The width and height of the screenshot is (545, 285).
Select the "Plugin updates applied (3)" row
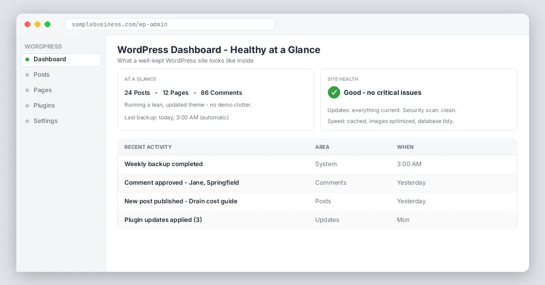point(317,220)
